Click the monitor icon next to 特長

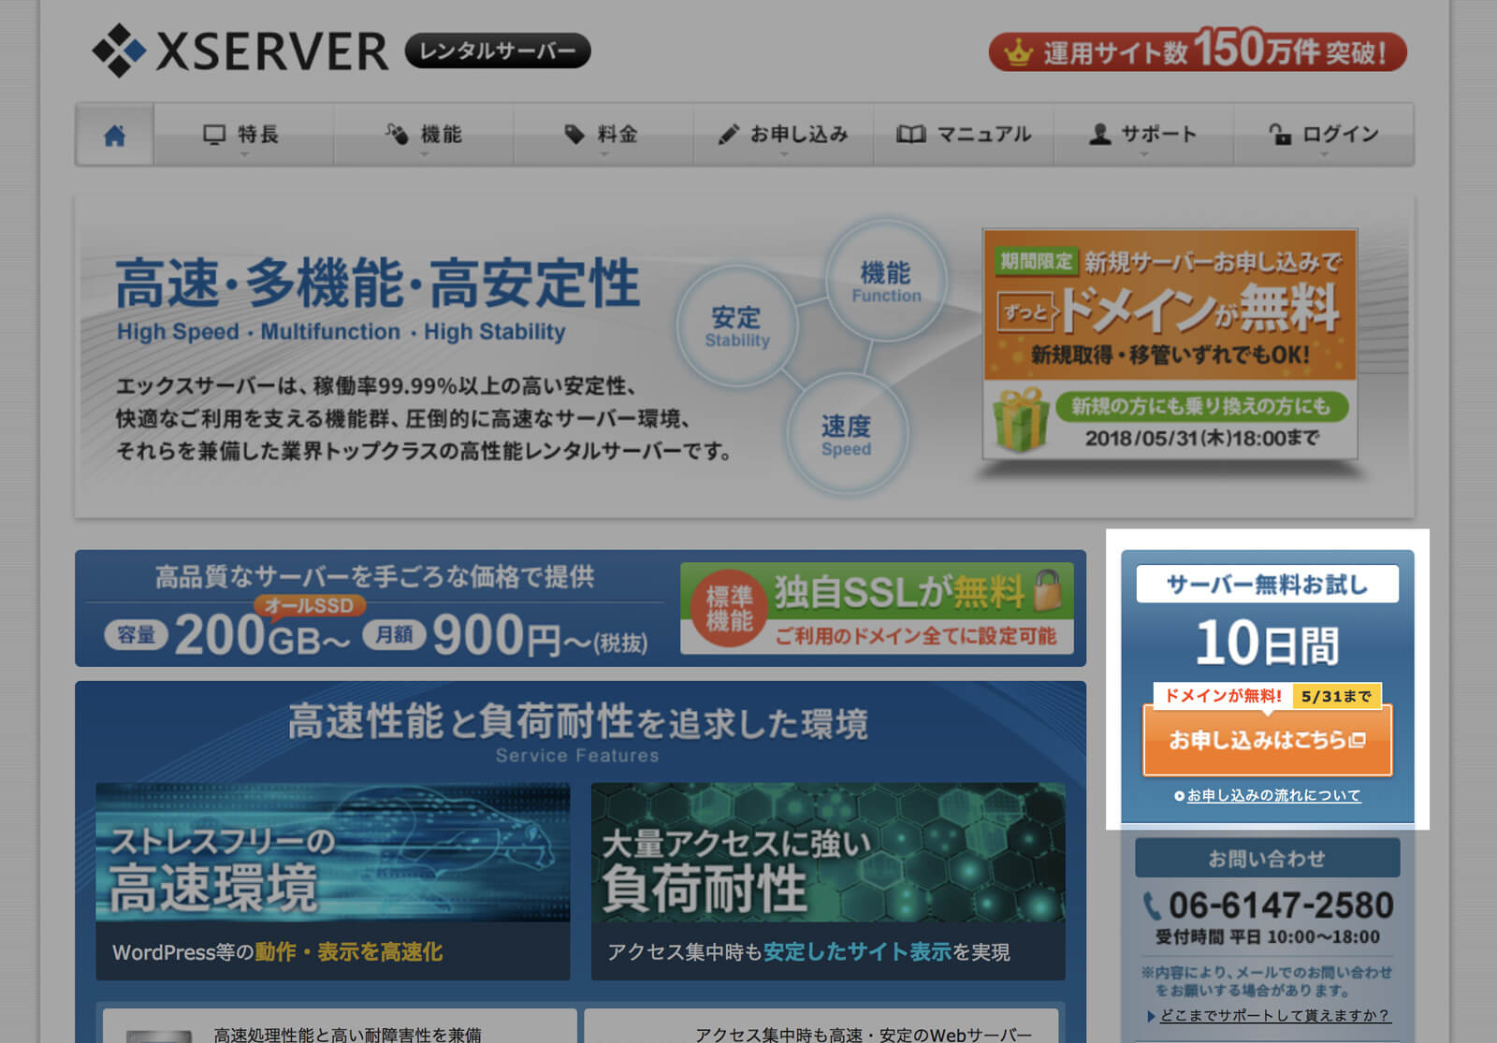tap(214, 135)
